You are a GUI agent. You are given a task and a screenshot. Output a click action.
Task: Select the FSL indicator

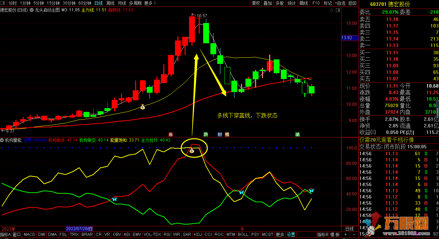click(x=63, y=235)
